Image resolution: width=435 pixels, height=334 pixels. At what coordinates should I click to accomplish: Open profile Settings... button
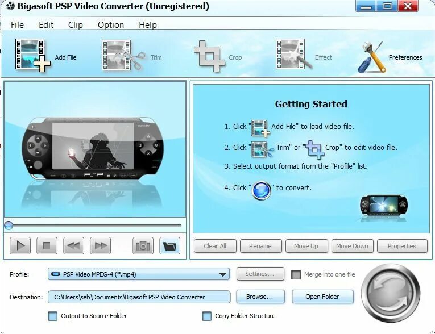tap(260, 274)
